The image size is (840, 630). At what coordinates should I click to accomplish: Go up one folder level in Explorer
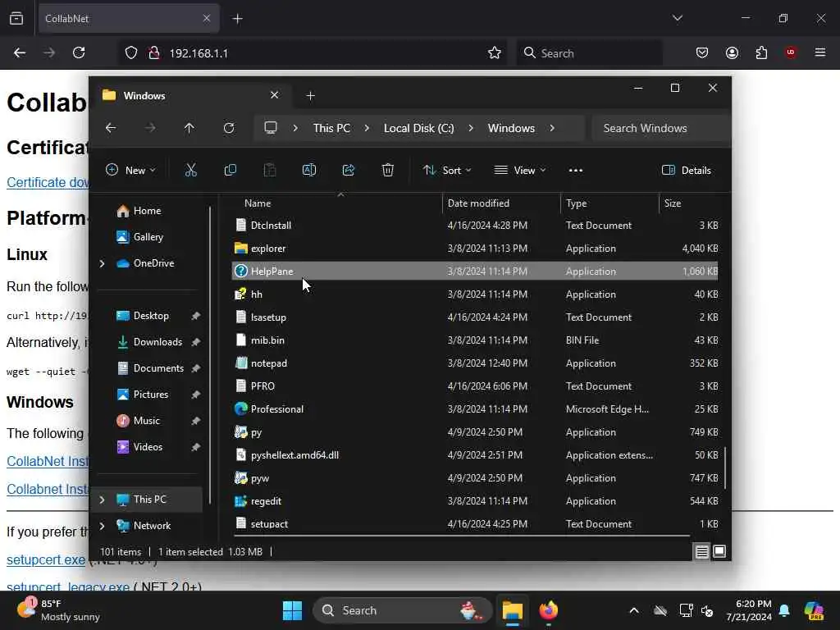(189, 128)
